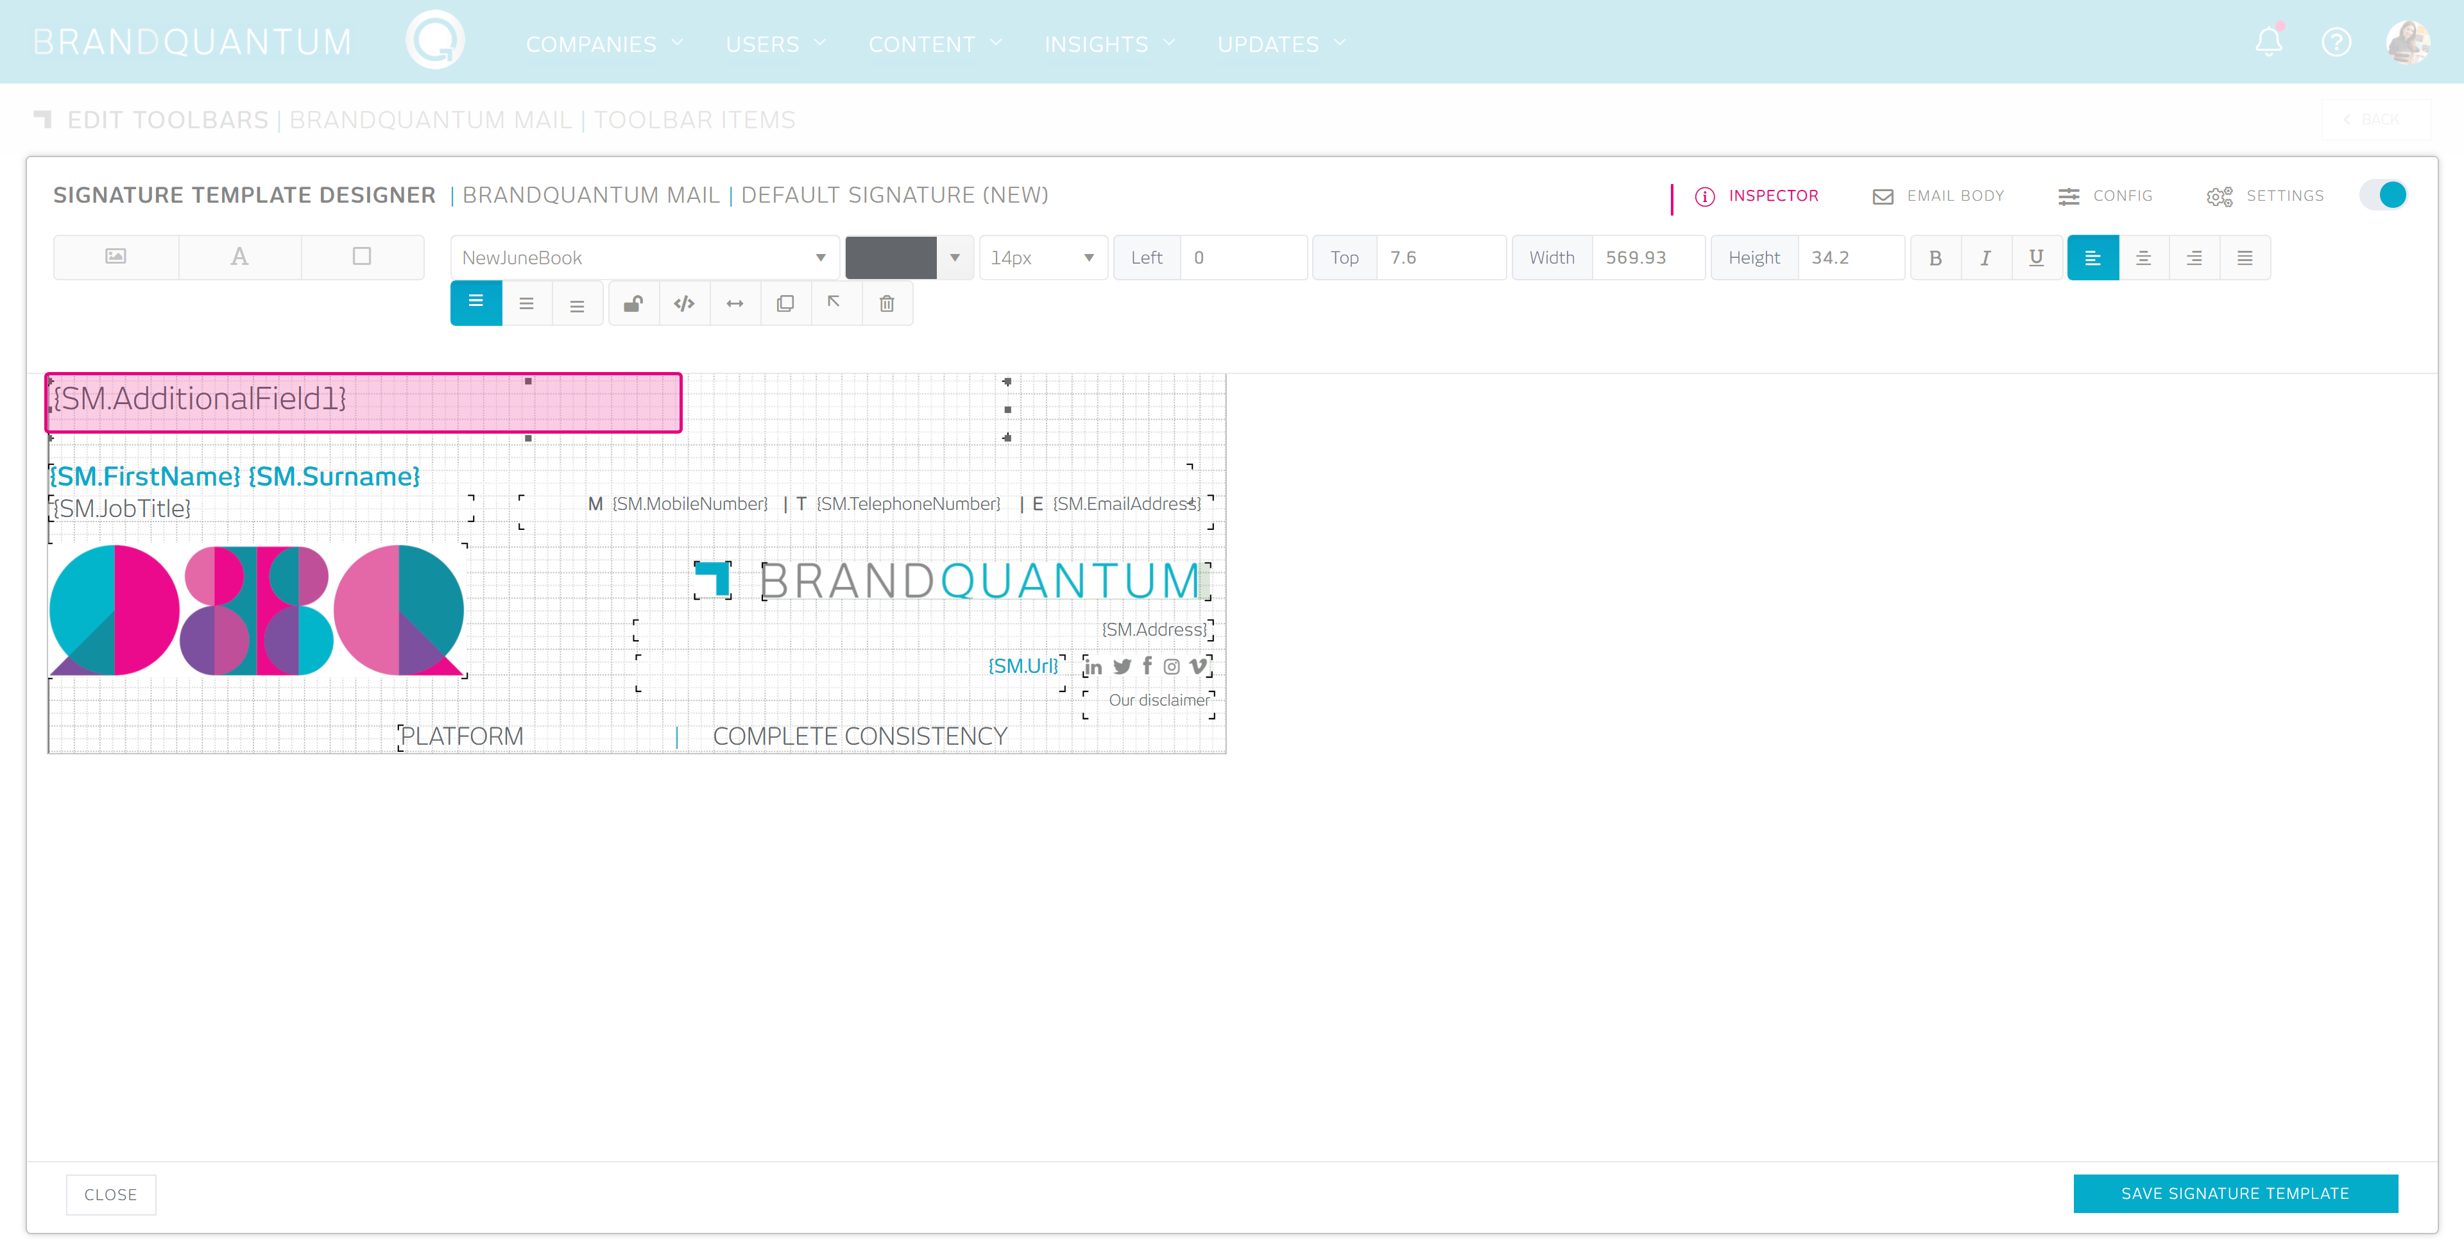Viewport: 2464px width, 1247px height.
Task: Apply bold formatting
Action: pos(1935,257)
